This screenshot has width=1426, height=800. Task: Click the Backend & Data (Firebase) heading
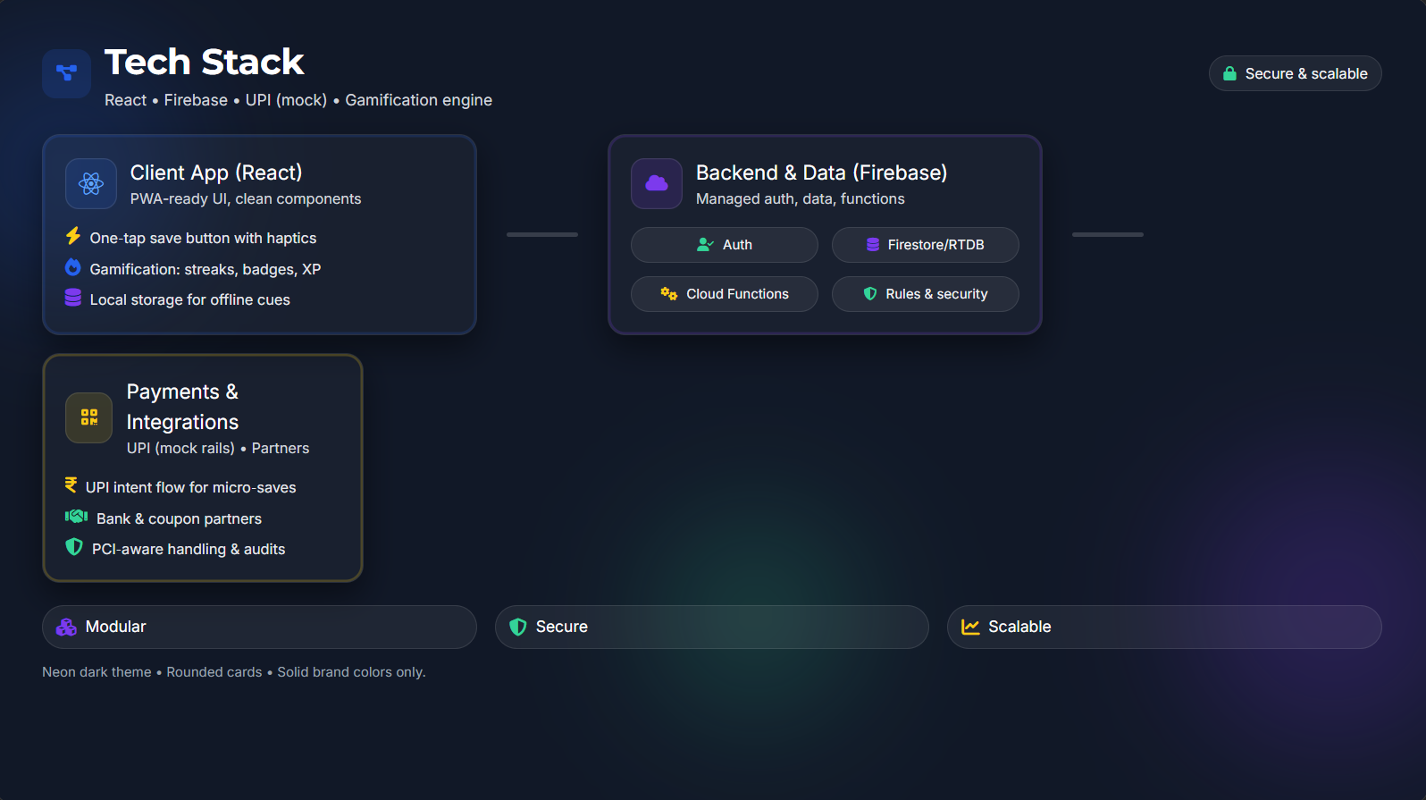click(x=822, y=173)
